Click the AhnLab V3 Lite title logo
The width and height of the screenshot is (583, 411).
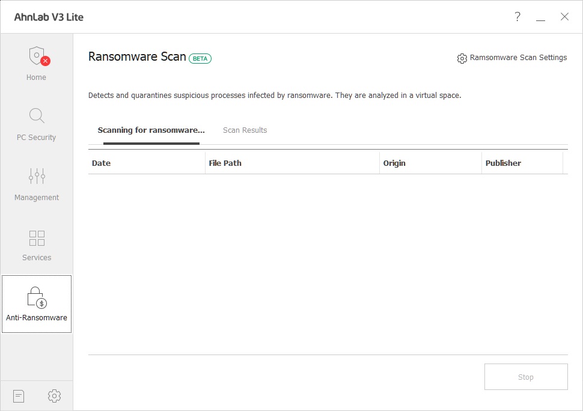[x=49, y=17]
